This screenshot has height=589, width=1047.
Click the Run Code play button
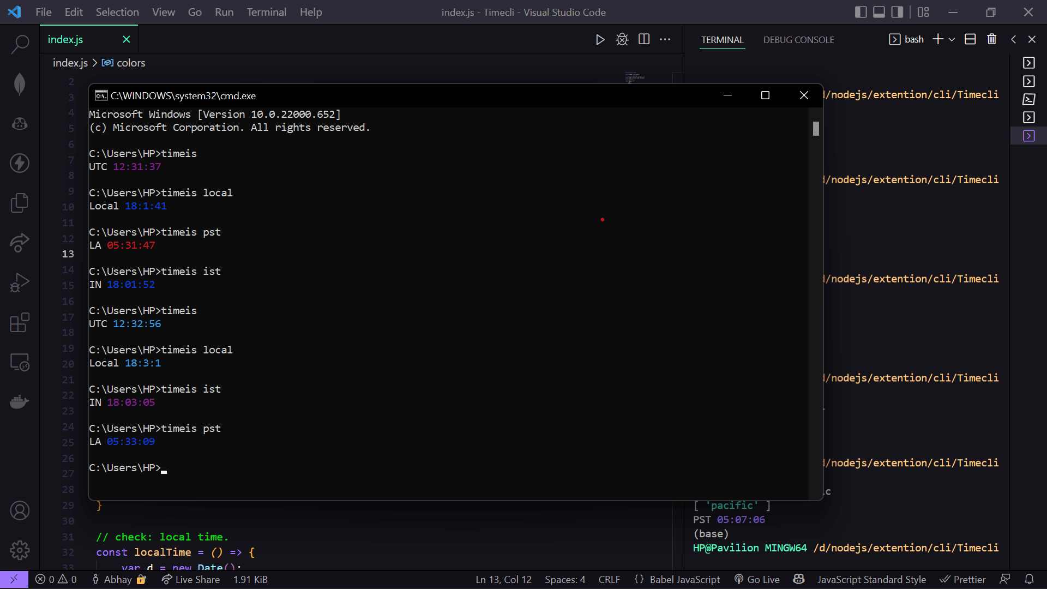click(x=600, y=39)
